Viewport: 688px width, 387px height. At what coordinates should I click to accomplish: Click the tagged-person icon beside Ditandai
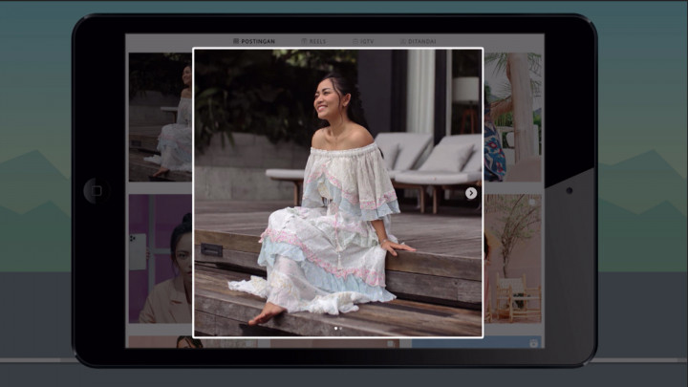402,41
